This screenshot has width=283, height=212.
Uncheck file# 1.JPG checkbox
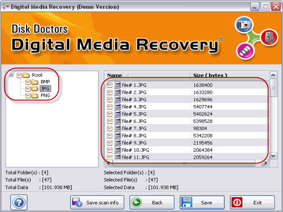[x=109, y=85]
